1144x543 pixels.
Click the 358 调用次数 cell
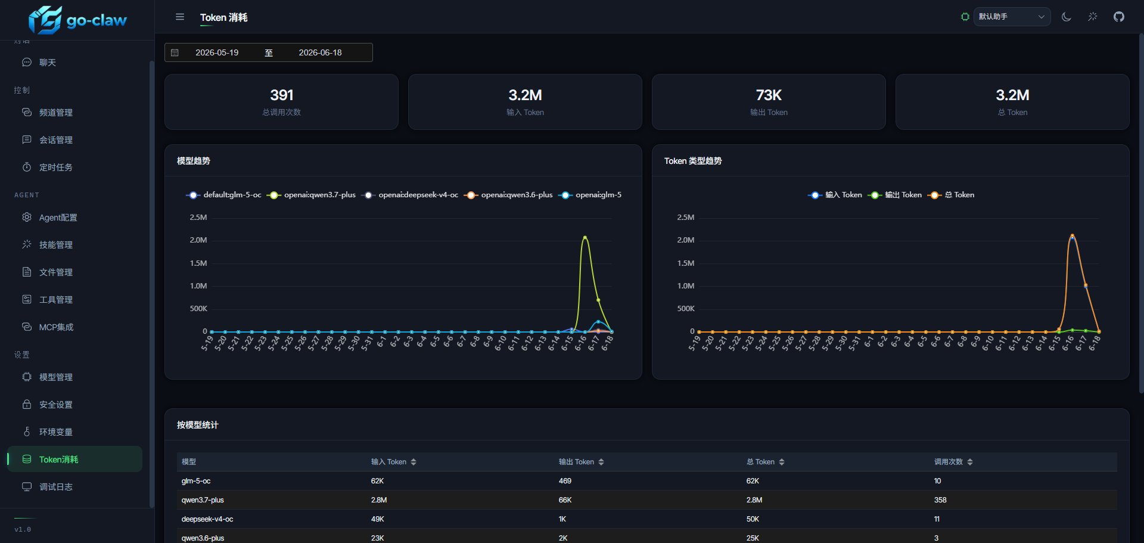(x=940, y=500)
